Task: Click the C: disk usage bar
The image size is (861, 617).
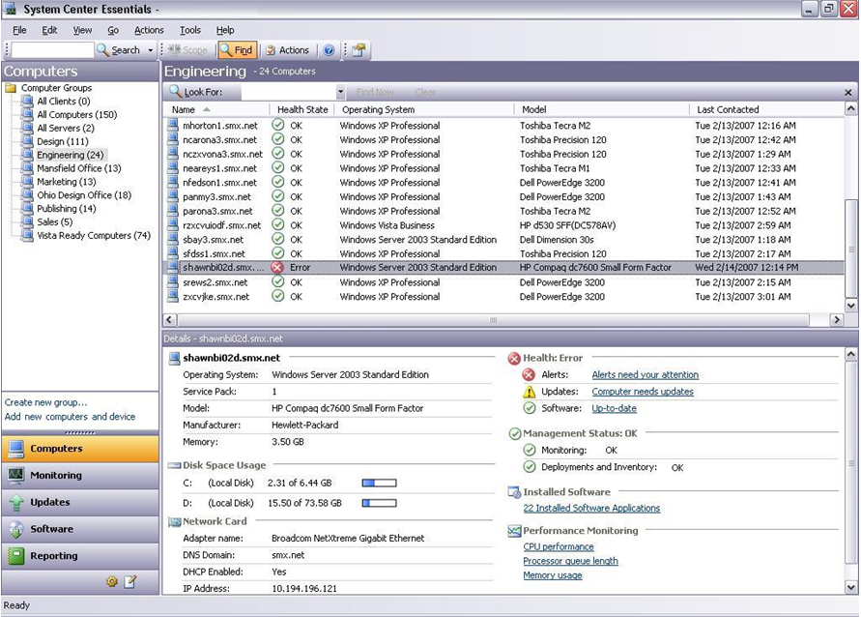Action: [379, 483]
